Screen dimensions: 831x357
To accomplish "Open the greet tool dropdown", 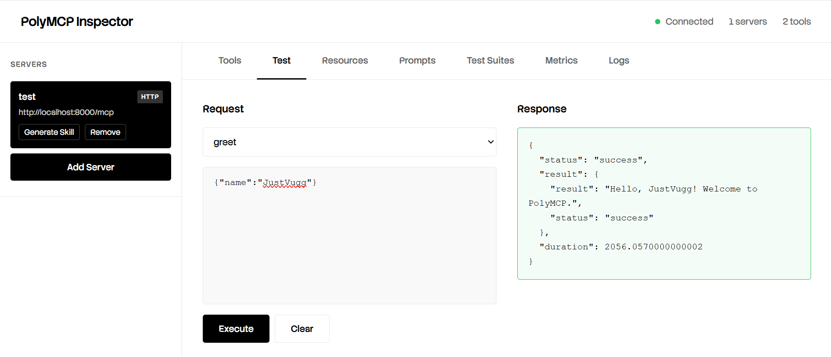I will (x=349, y=142).
